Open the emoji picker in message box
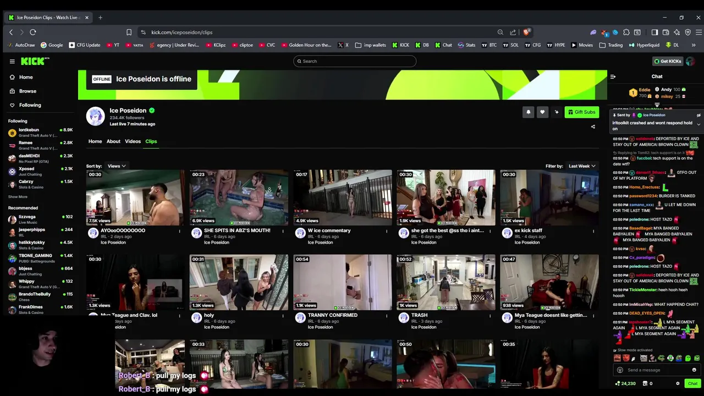The width and height of the screenshot is (704, 396). (694, 370)
